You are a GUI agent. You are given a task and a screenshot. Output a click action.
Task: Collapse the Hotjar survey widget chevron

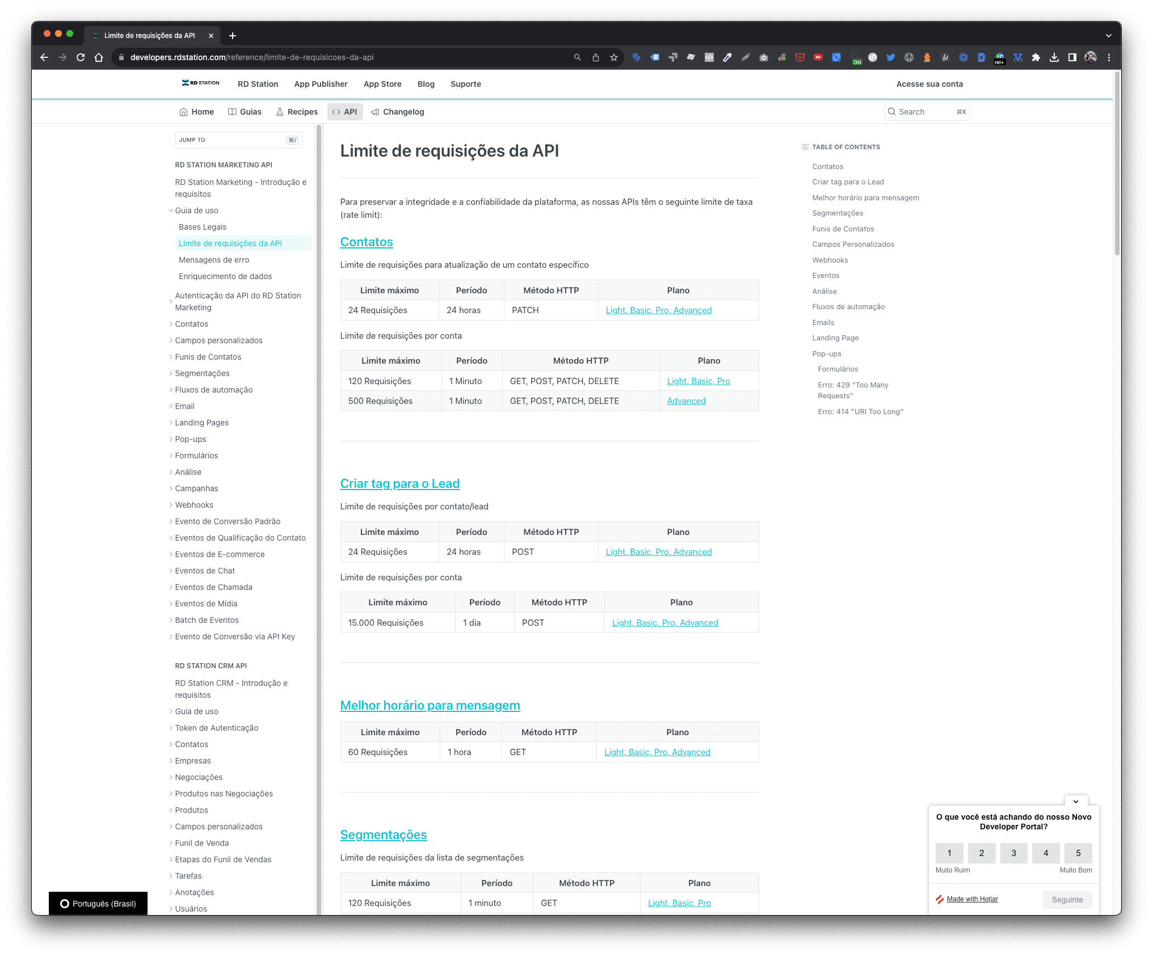click(x=1076, y=802)
